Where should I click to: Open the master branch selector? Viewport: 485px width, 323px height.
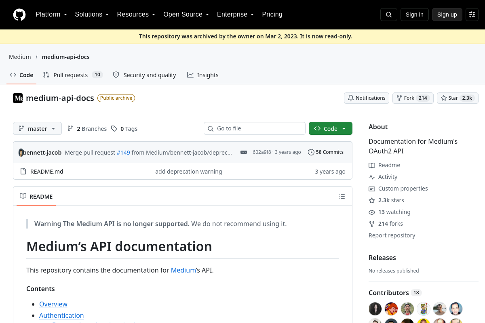[x=37, y=128]
